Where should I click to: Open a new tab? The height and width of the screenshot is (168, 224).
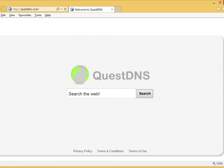[118, 9]
